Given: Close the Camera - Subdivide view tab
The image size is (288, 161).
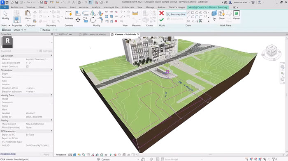Looking at the screenshot, I should (138, 34).
